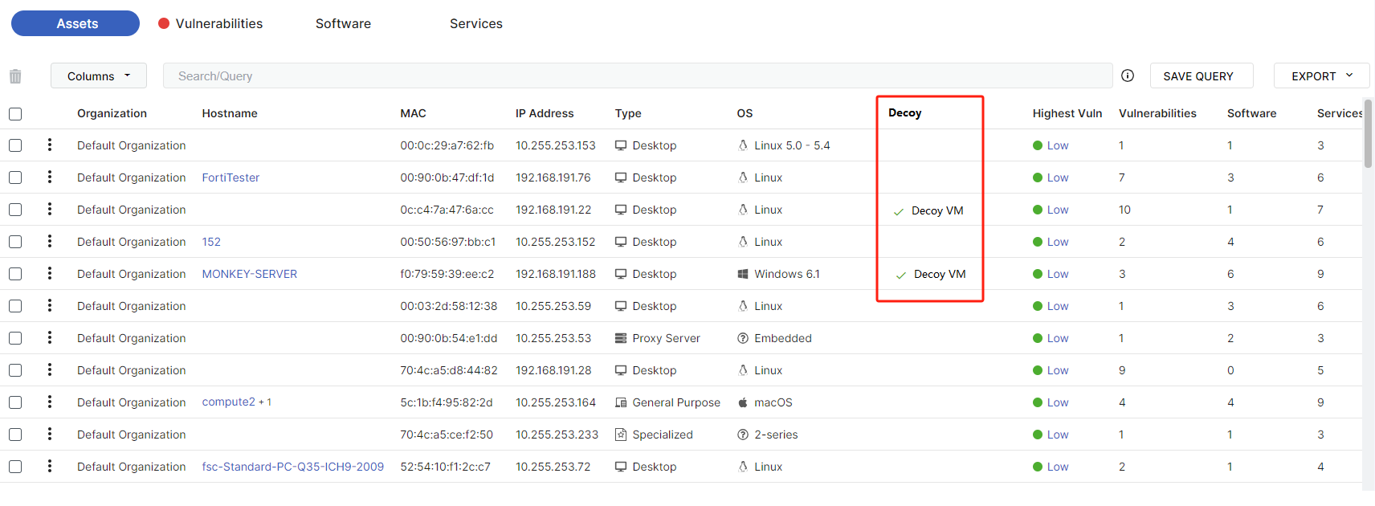Click the General Purpose type icon
The height and width of the screenshot is (506, 1375).
[621, 402]
